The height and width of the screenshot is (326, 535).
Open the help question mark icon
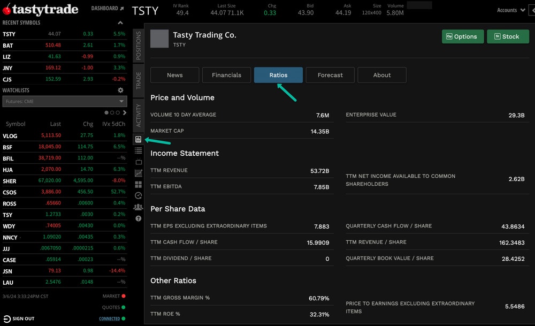pyautogui.click(x=138, y=218)
